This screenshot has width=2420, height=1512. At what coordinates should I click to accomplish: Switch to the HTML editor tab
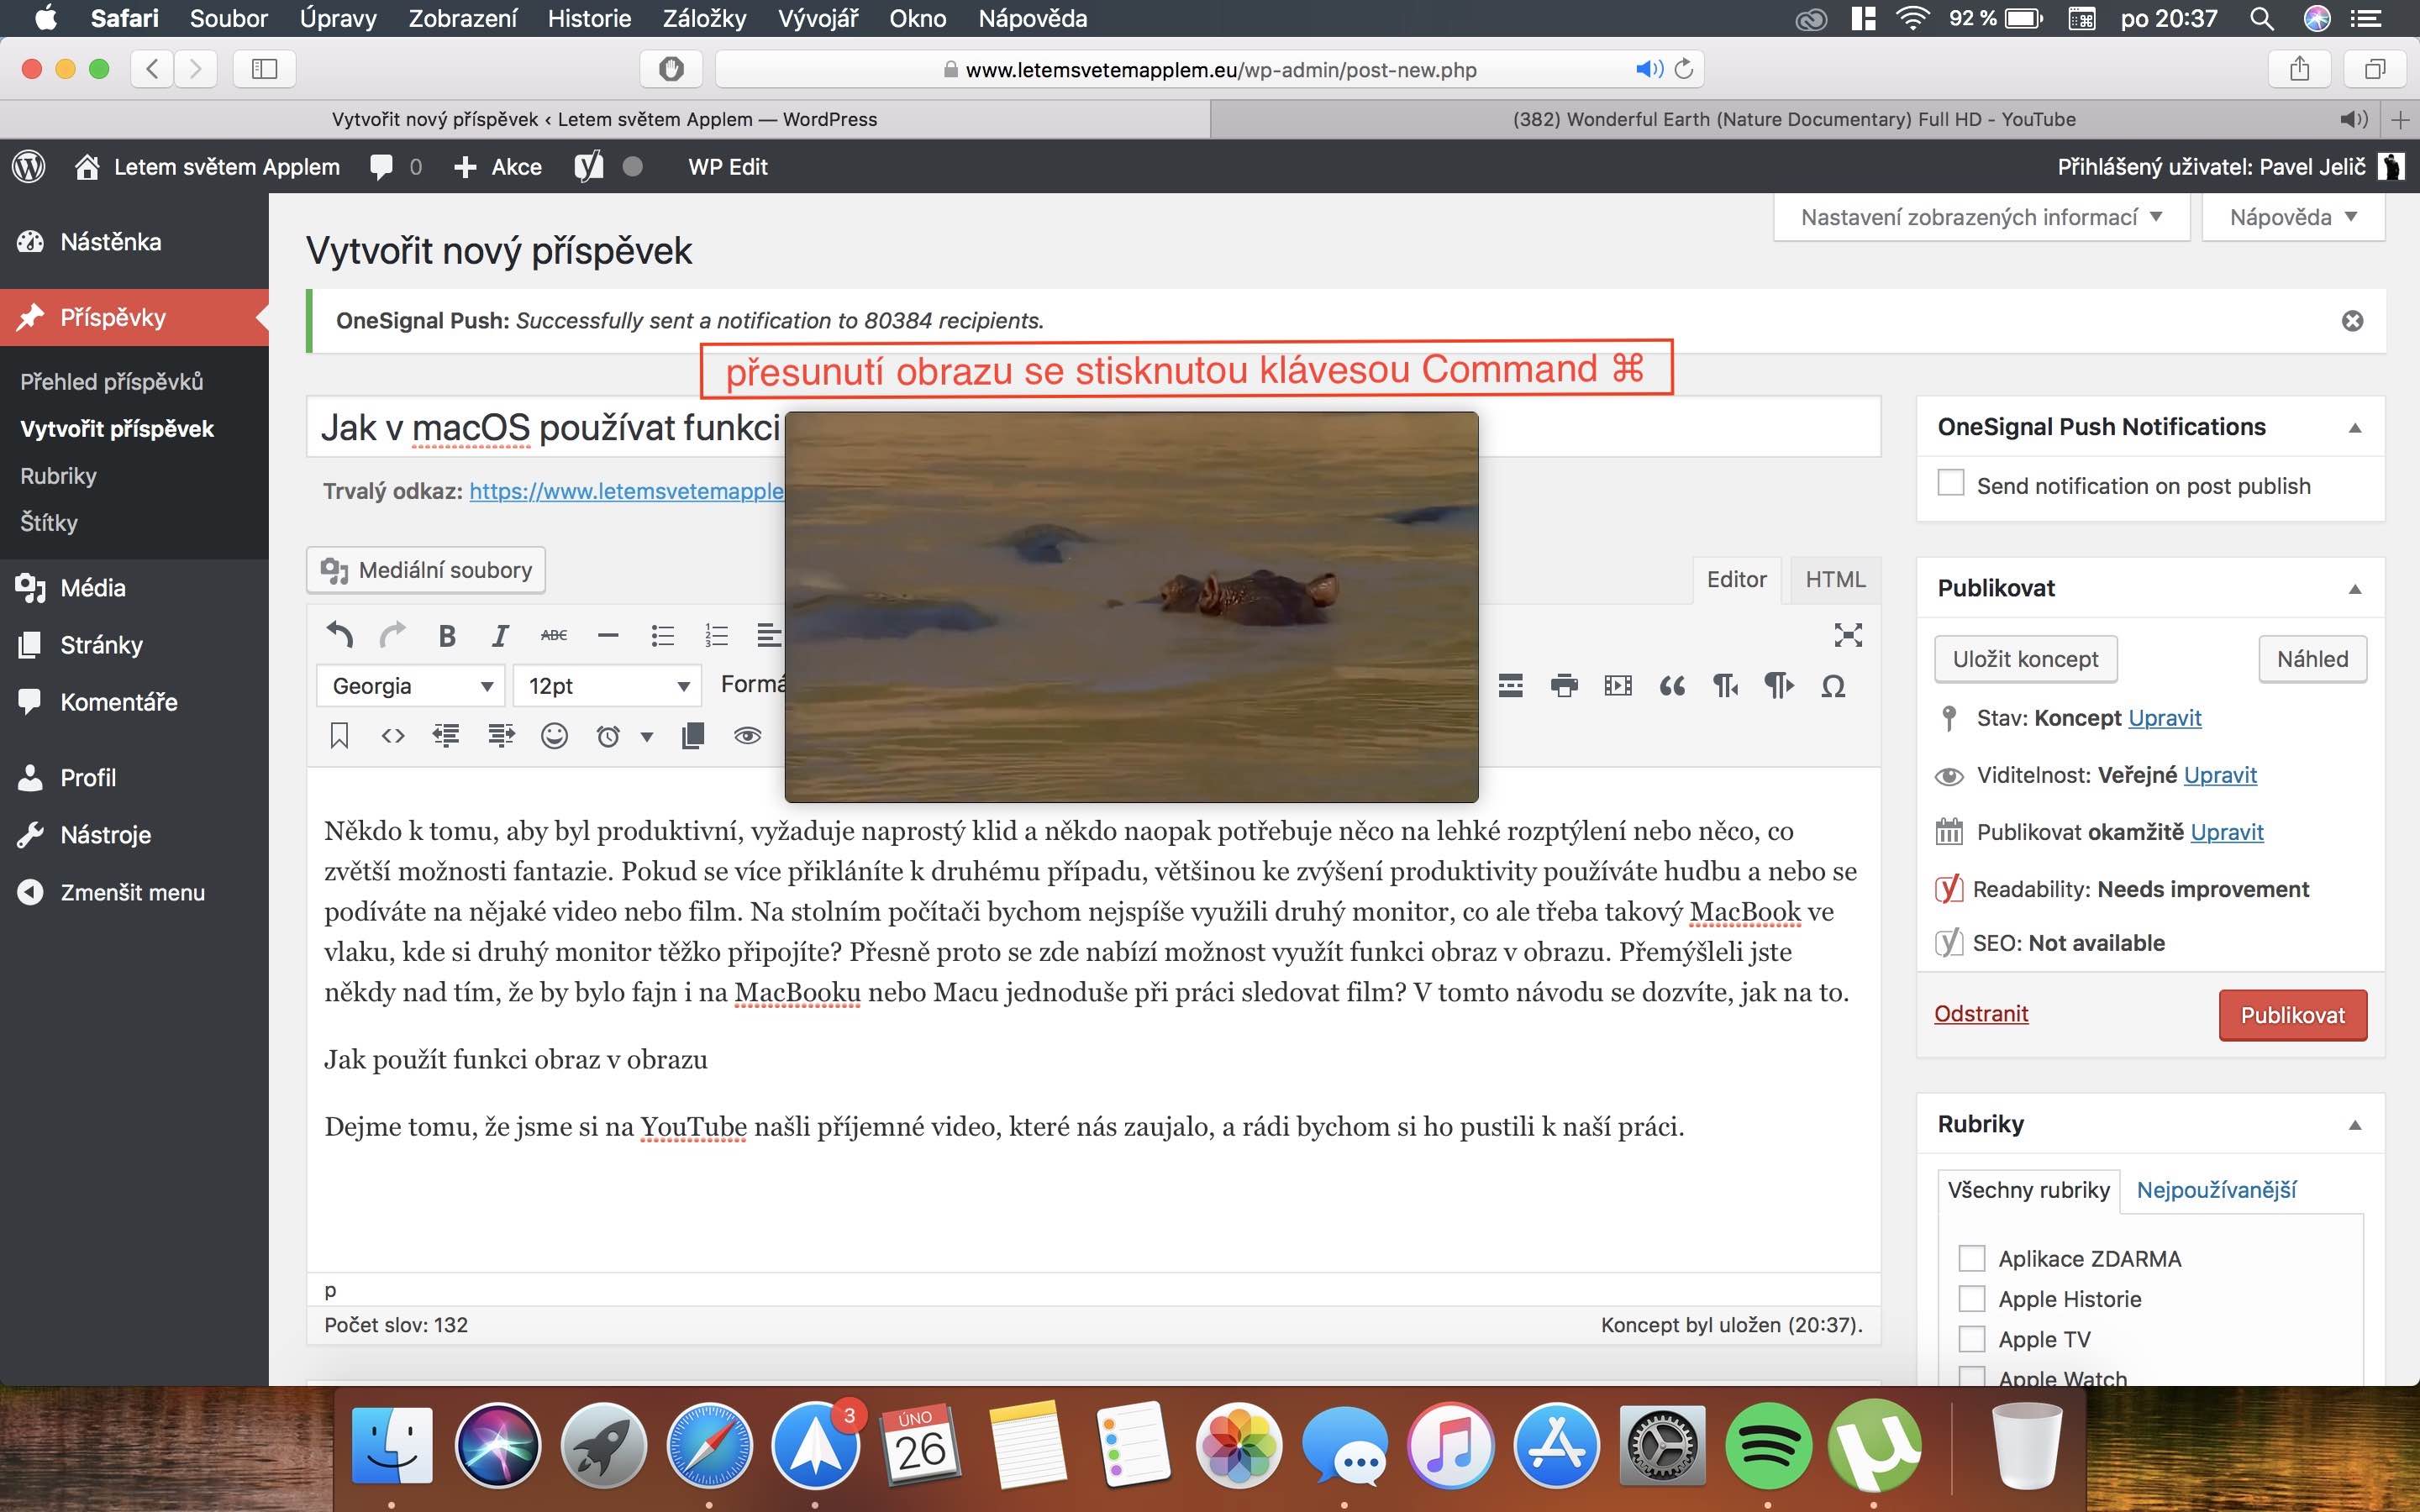(x=1835, y=579)
